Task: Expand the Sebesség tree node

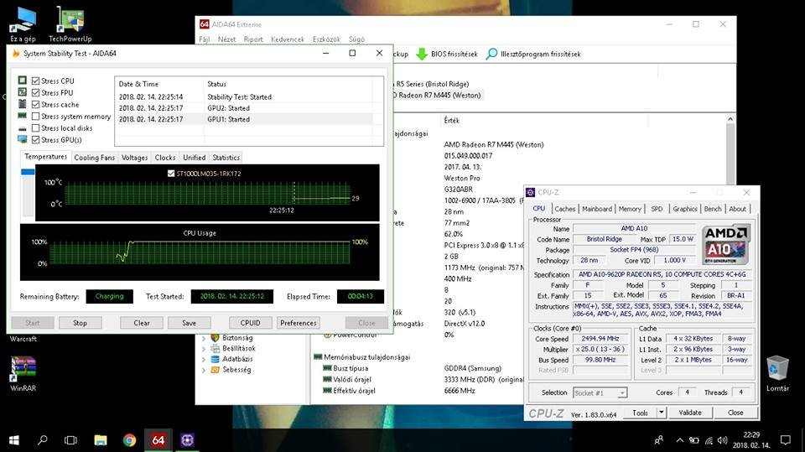Action: coord(204,370)
